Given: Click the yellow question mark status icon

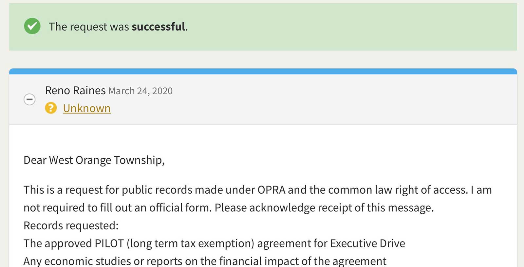Looking at the screenshot, I should pyautogui.click(x=51, y=108).
